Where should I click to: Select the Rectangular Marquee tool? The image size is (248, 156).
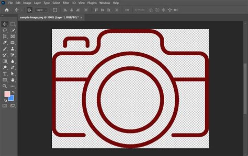(x=12, y=24)
